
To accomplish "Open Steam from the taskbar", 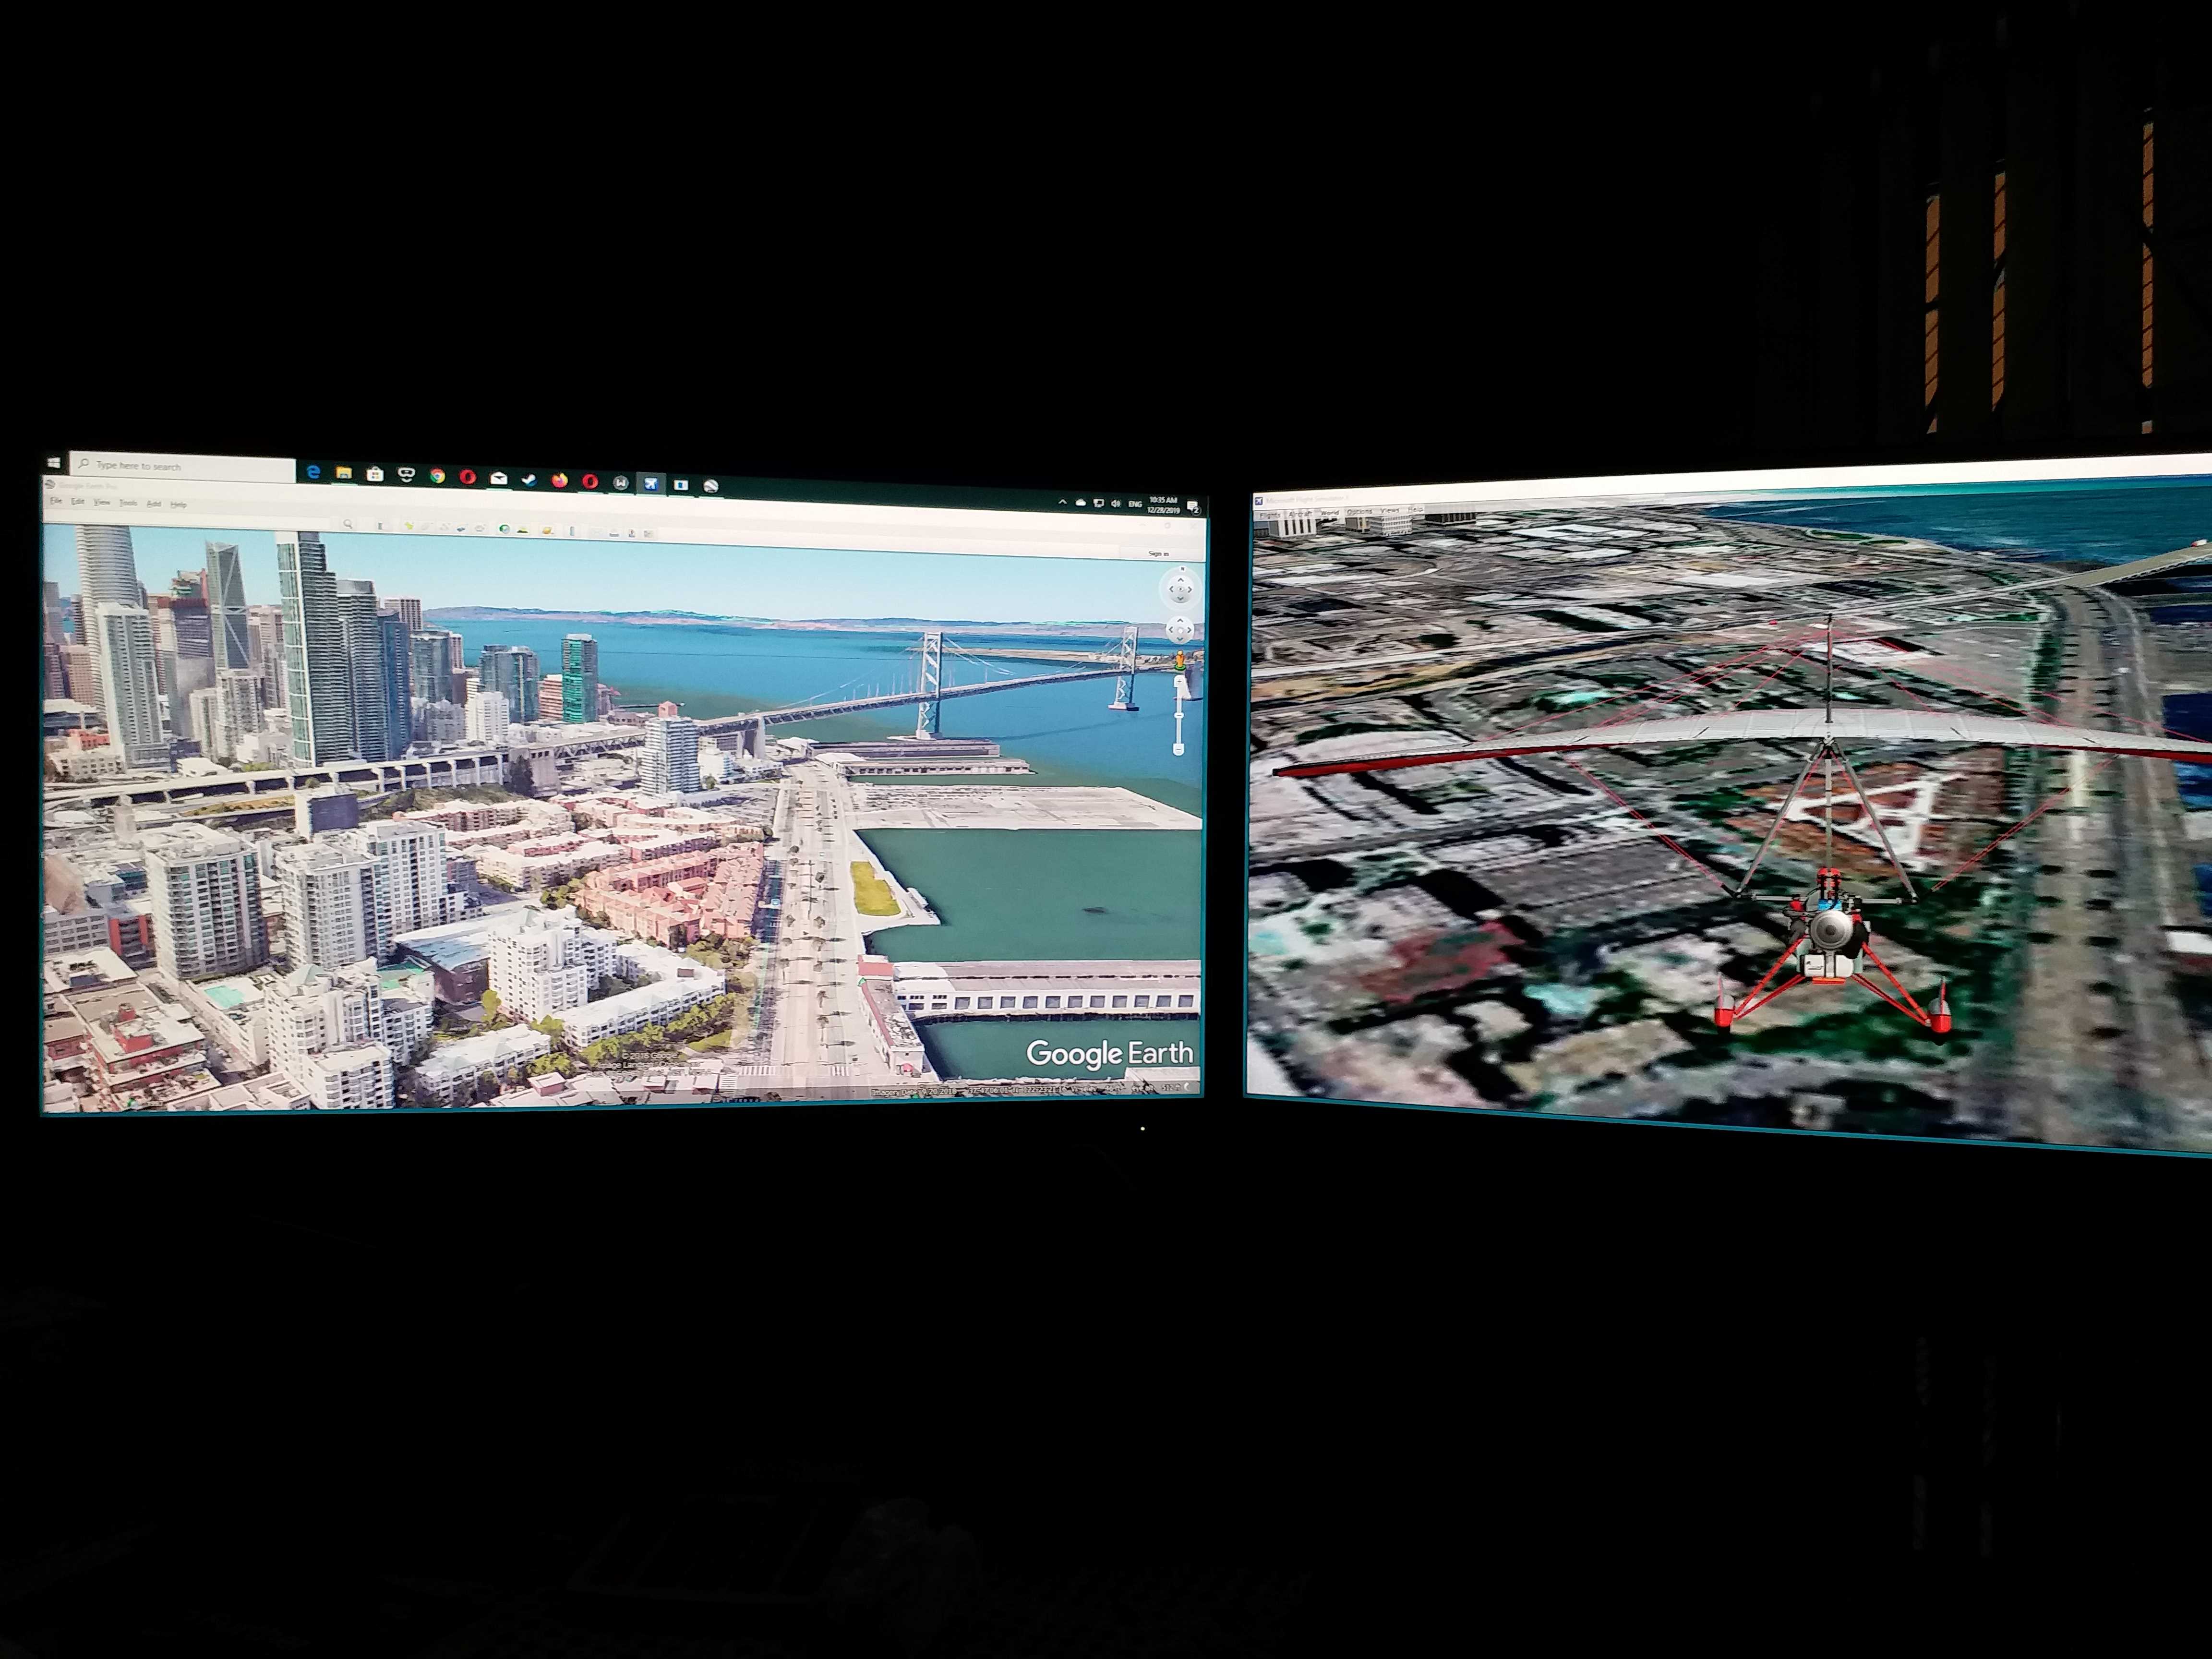I will (529, 480).
